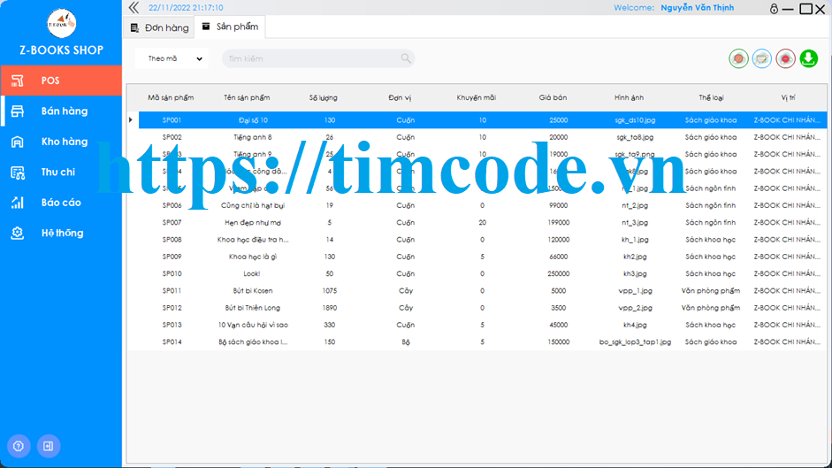Screen dimensions: 832x468
Task: Click the Bút bi Kosen cell
Action: pos(253,290)
